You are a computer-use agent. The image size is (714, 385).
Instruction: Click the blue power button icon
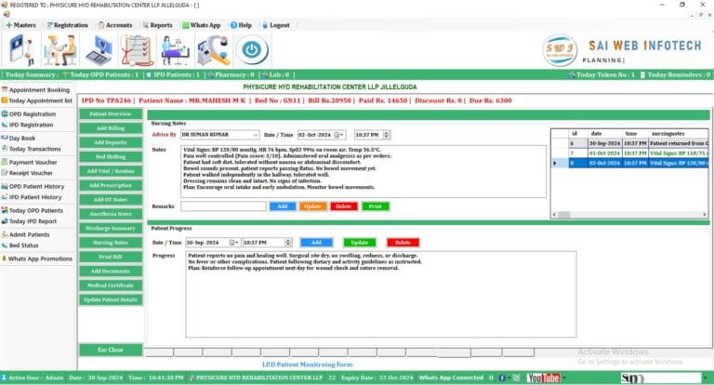(x=252, y=50)
